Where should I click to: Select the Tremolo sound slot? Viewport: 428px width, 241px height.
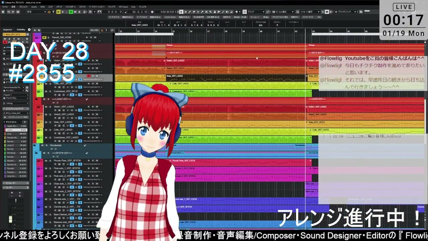pyautogui.click(x=16, y=142)
